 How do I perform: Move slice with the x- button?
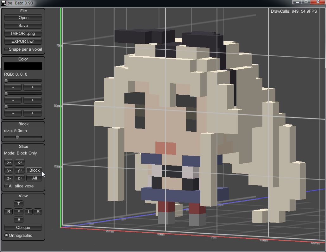pos(9,162)
